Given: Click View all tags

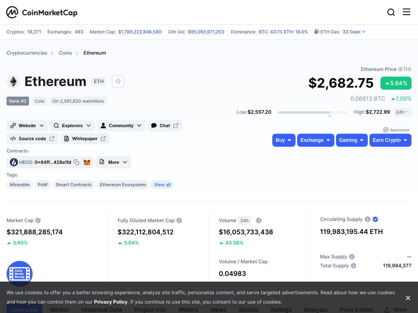Looking at the screenshot, I should tap(162, 185).
